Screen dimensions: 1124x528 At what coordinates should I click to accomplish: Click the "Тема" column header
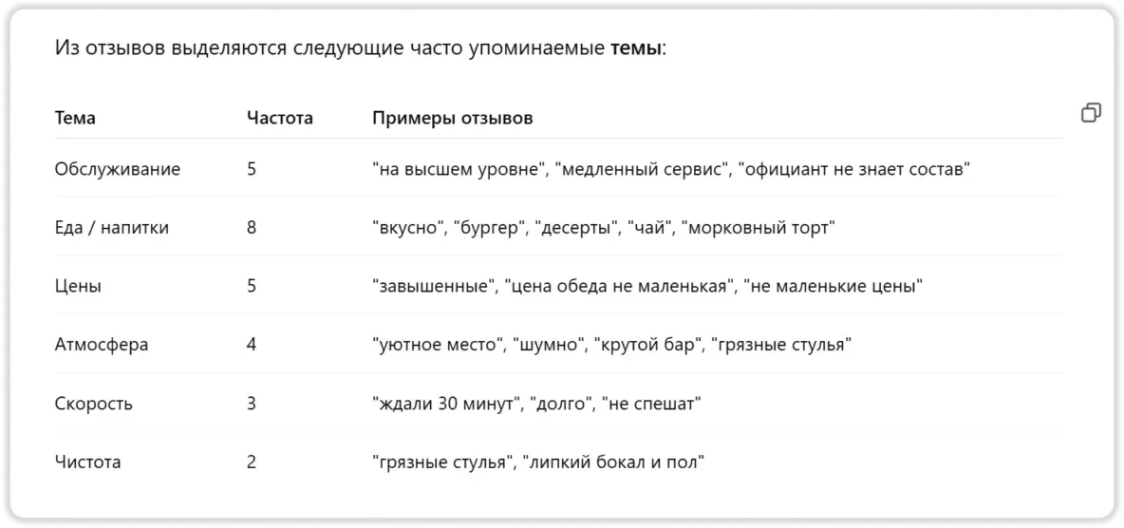coord(75,119)
